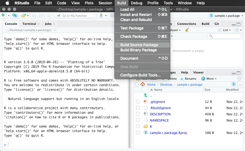Click the refresh environment icon
Viewport: 245px width, 151px height.
click(237, 30)
